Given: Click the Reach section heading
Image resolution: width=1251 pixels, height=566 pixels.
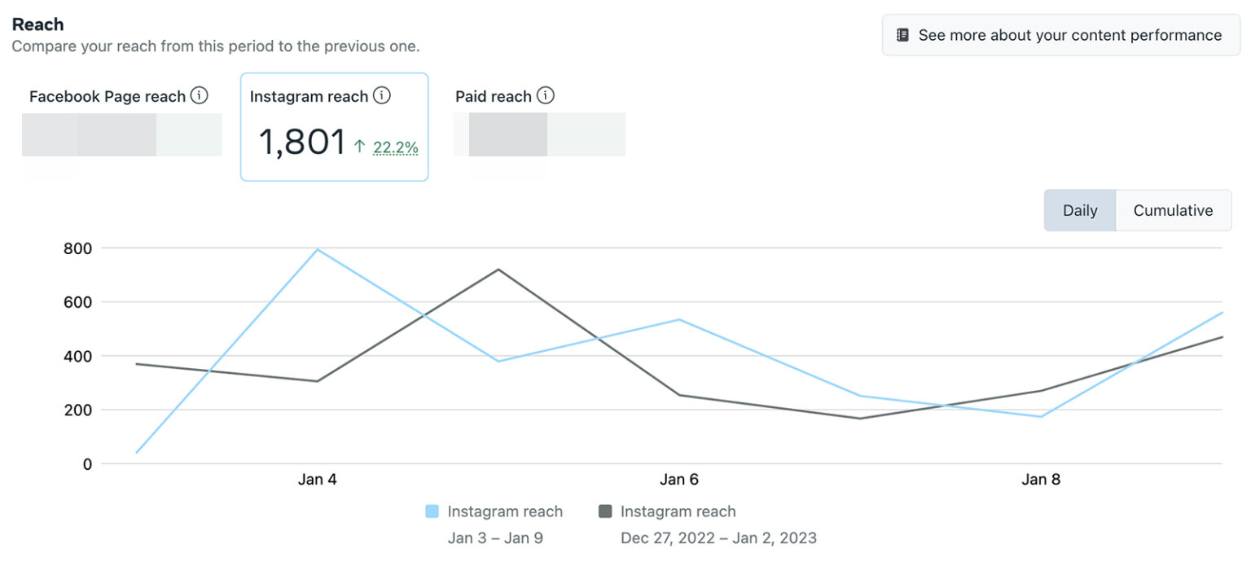Looking at the screenshot, I should [x=37, y=24].
